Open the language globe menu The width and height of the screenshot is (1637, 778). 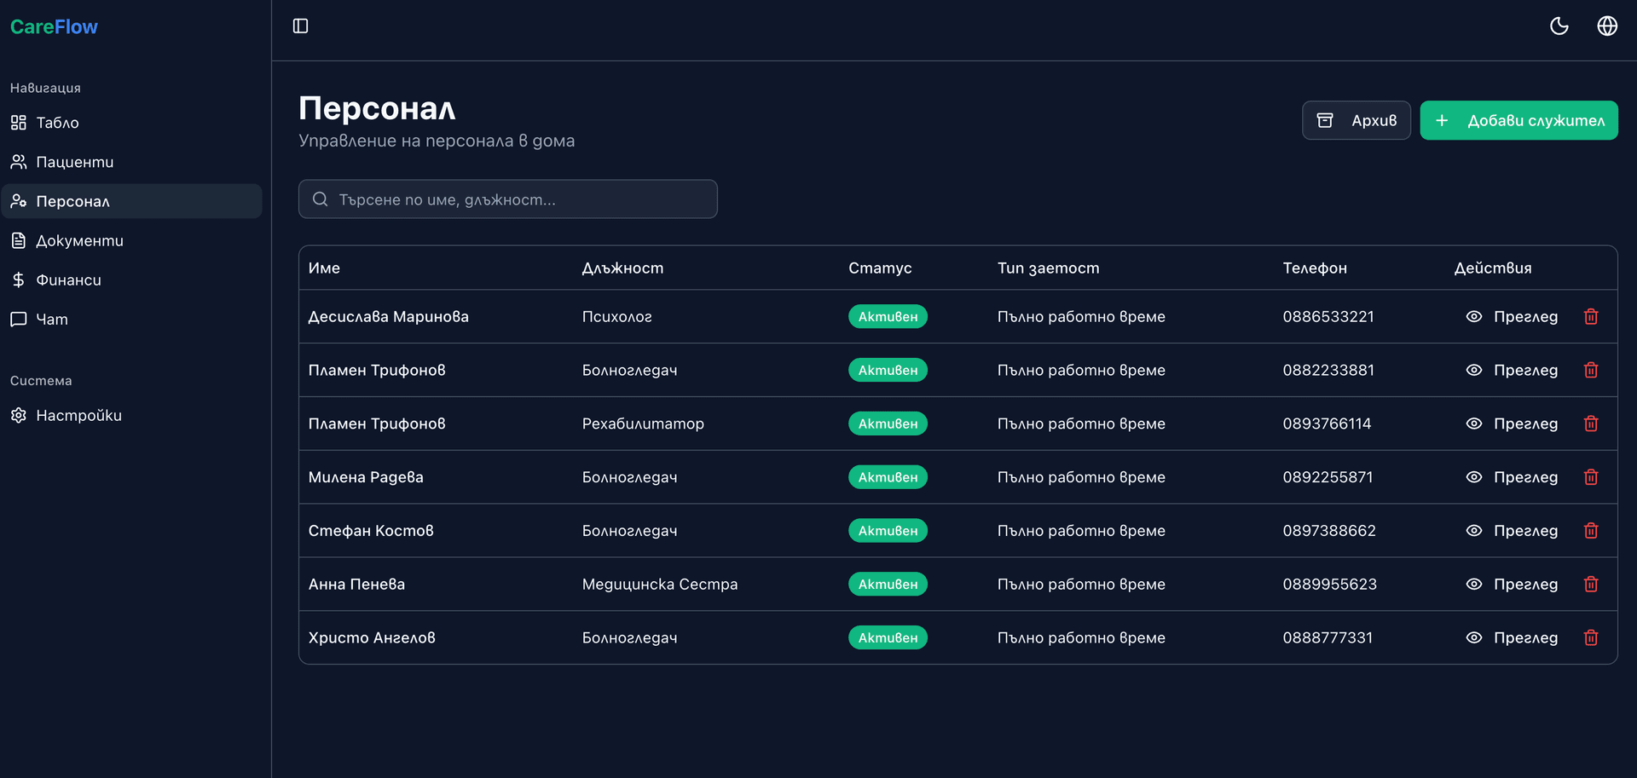click(x=1606, y=26)
